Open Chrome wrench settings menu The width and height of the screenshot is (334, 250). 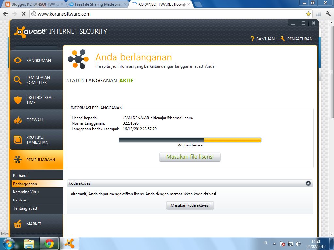pyautogui.click(x=328, y=14)
